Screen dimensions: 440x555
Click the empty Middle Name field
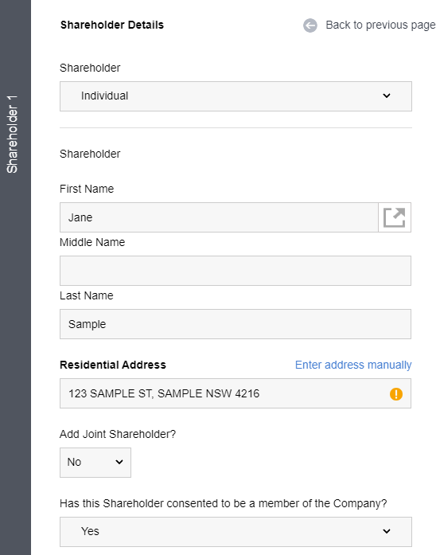[236, 271]
